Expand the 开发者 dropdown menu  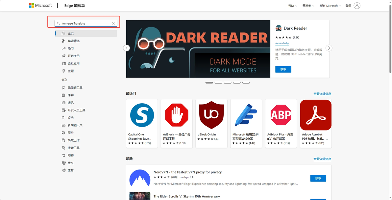(308, 6)
